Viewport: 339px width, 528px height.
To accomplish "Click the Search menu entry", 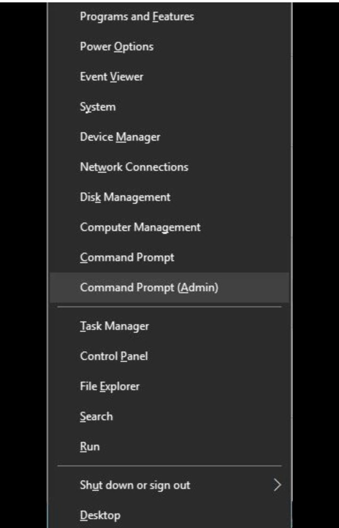I will point(97,416).
